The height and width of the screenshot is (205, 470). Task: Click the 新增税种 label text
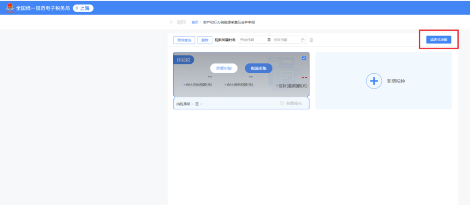(x=396, y=81)
